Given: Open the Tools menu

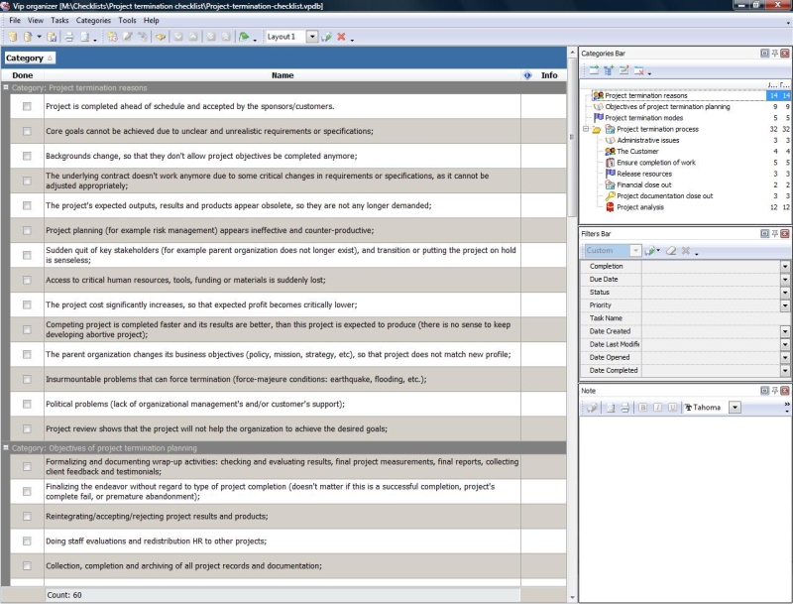Looking at the screenshot, I should point(127,20).
